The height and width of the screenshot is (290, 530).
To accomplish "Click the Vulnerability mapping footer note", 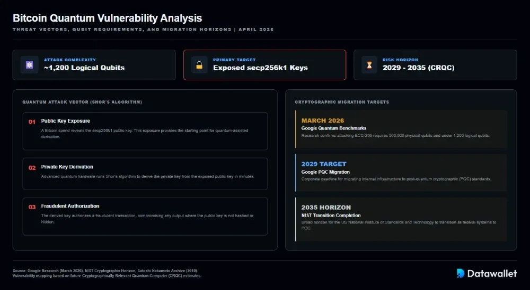I will [x=107, y=276].
